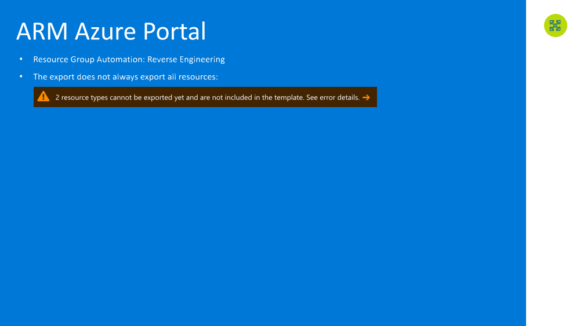
Task: Click the green fullscreen expand icon
Action: [x=555, y=25]
